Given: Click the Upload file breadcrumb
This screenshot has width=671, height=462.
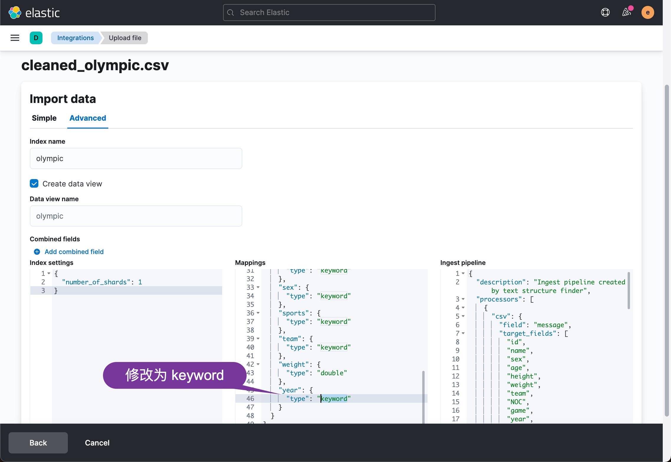Looking at the screenshot, I should [125, 38].
